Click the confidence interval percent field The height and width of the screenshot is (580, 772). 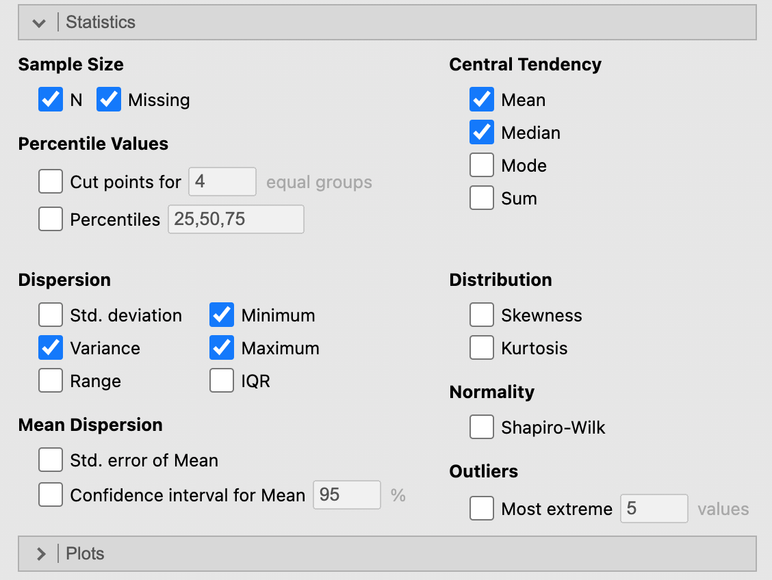point(346,495)
